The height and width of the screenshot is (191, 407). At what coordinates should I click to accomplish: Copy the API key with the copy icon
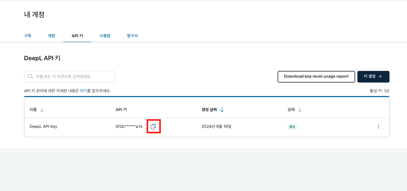point(153,127)
